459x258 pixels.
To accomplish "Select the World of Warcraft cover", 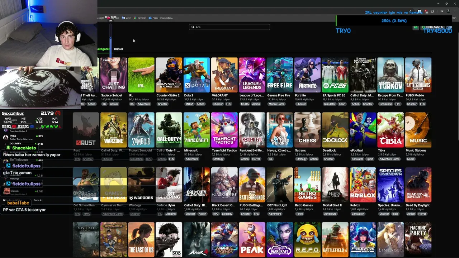I will [280, 239].
